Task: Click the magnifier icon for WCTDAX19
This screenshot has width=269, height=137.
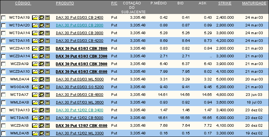Action: coord(41,18)
